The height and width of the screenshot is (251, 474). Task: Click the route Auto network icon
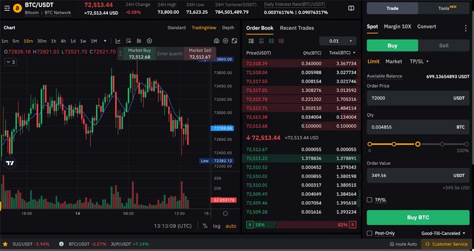(392, 244)
